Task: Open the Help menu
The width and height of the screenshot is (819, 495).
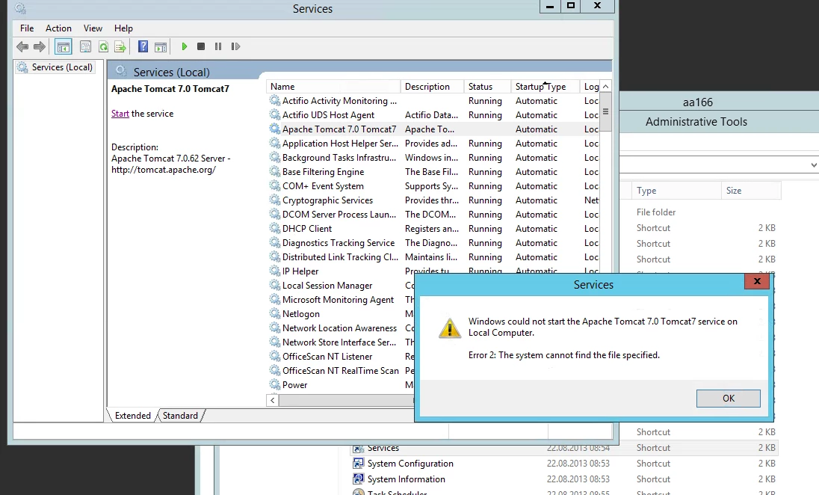Action: (123, 28)
